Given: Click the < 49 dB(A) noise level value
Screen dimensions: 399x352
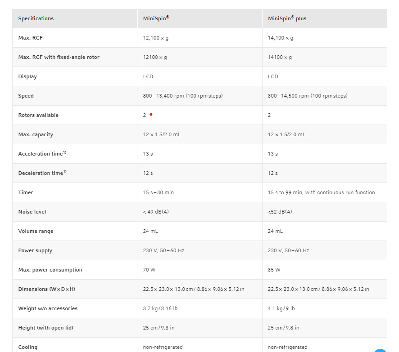Looking at the screenshot, I should (156, 212).
